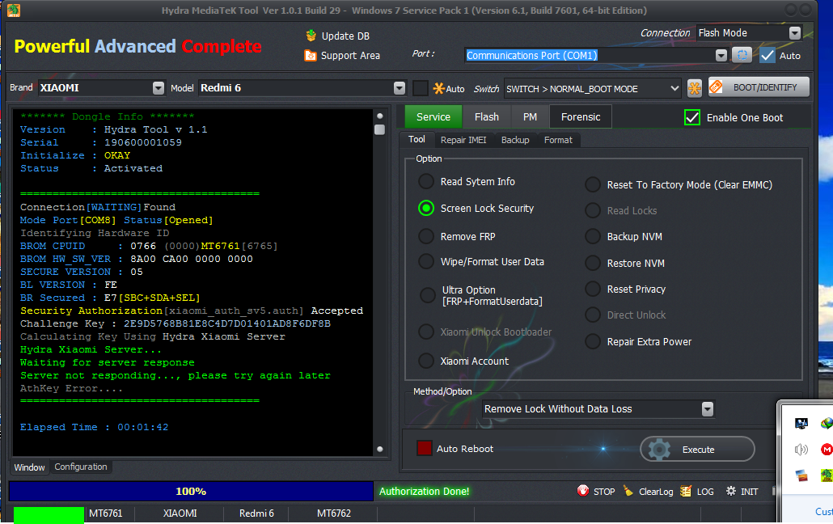The width and height of the screenshot is (833, 524).
Task: Select Reset Privacy option
Action: tap(593, 289)
